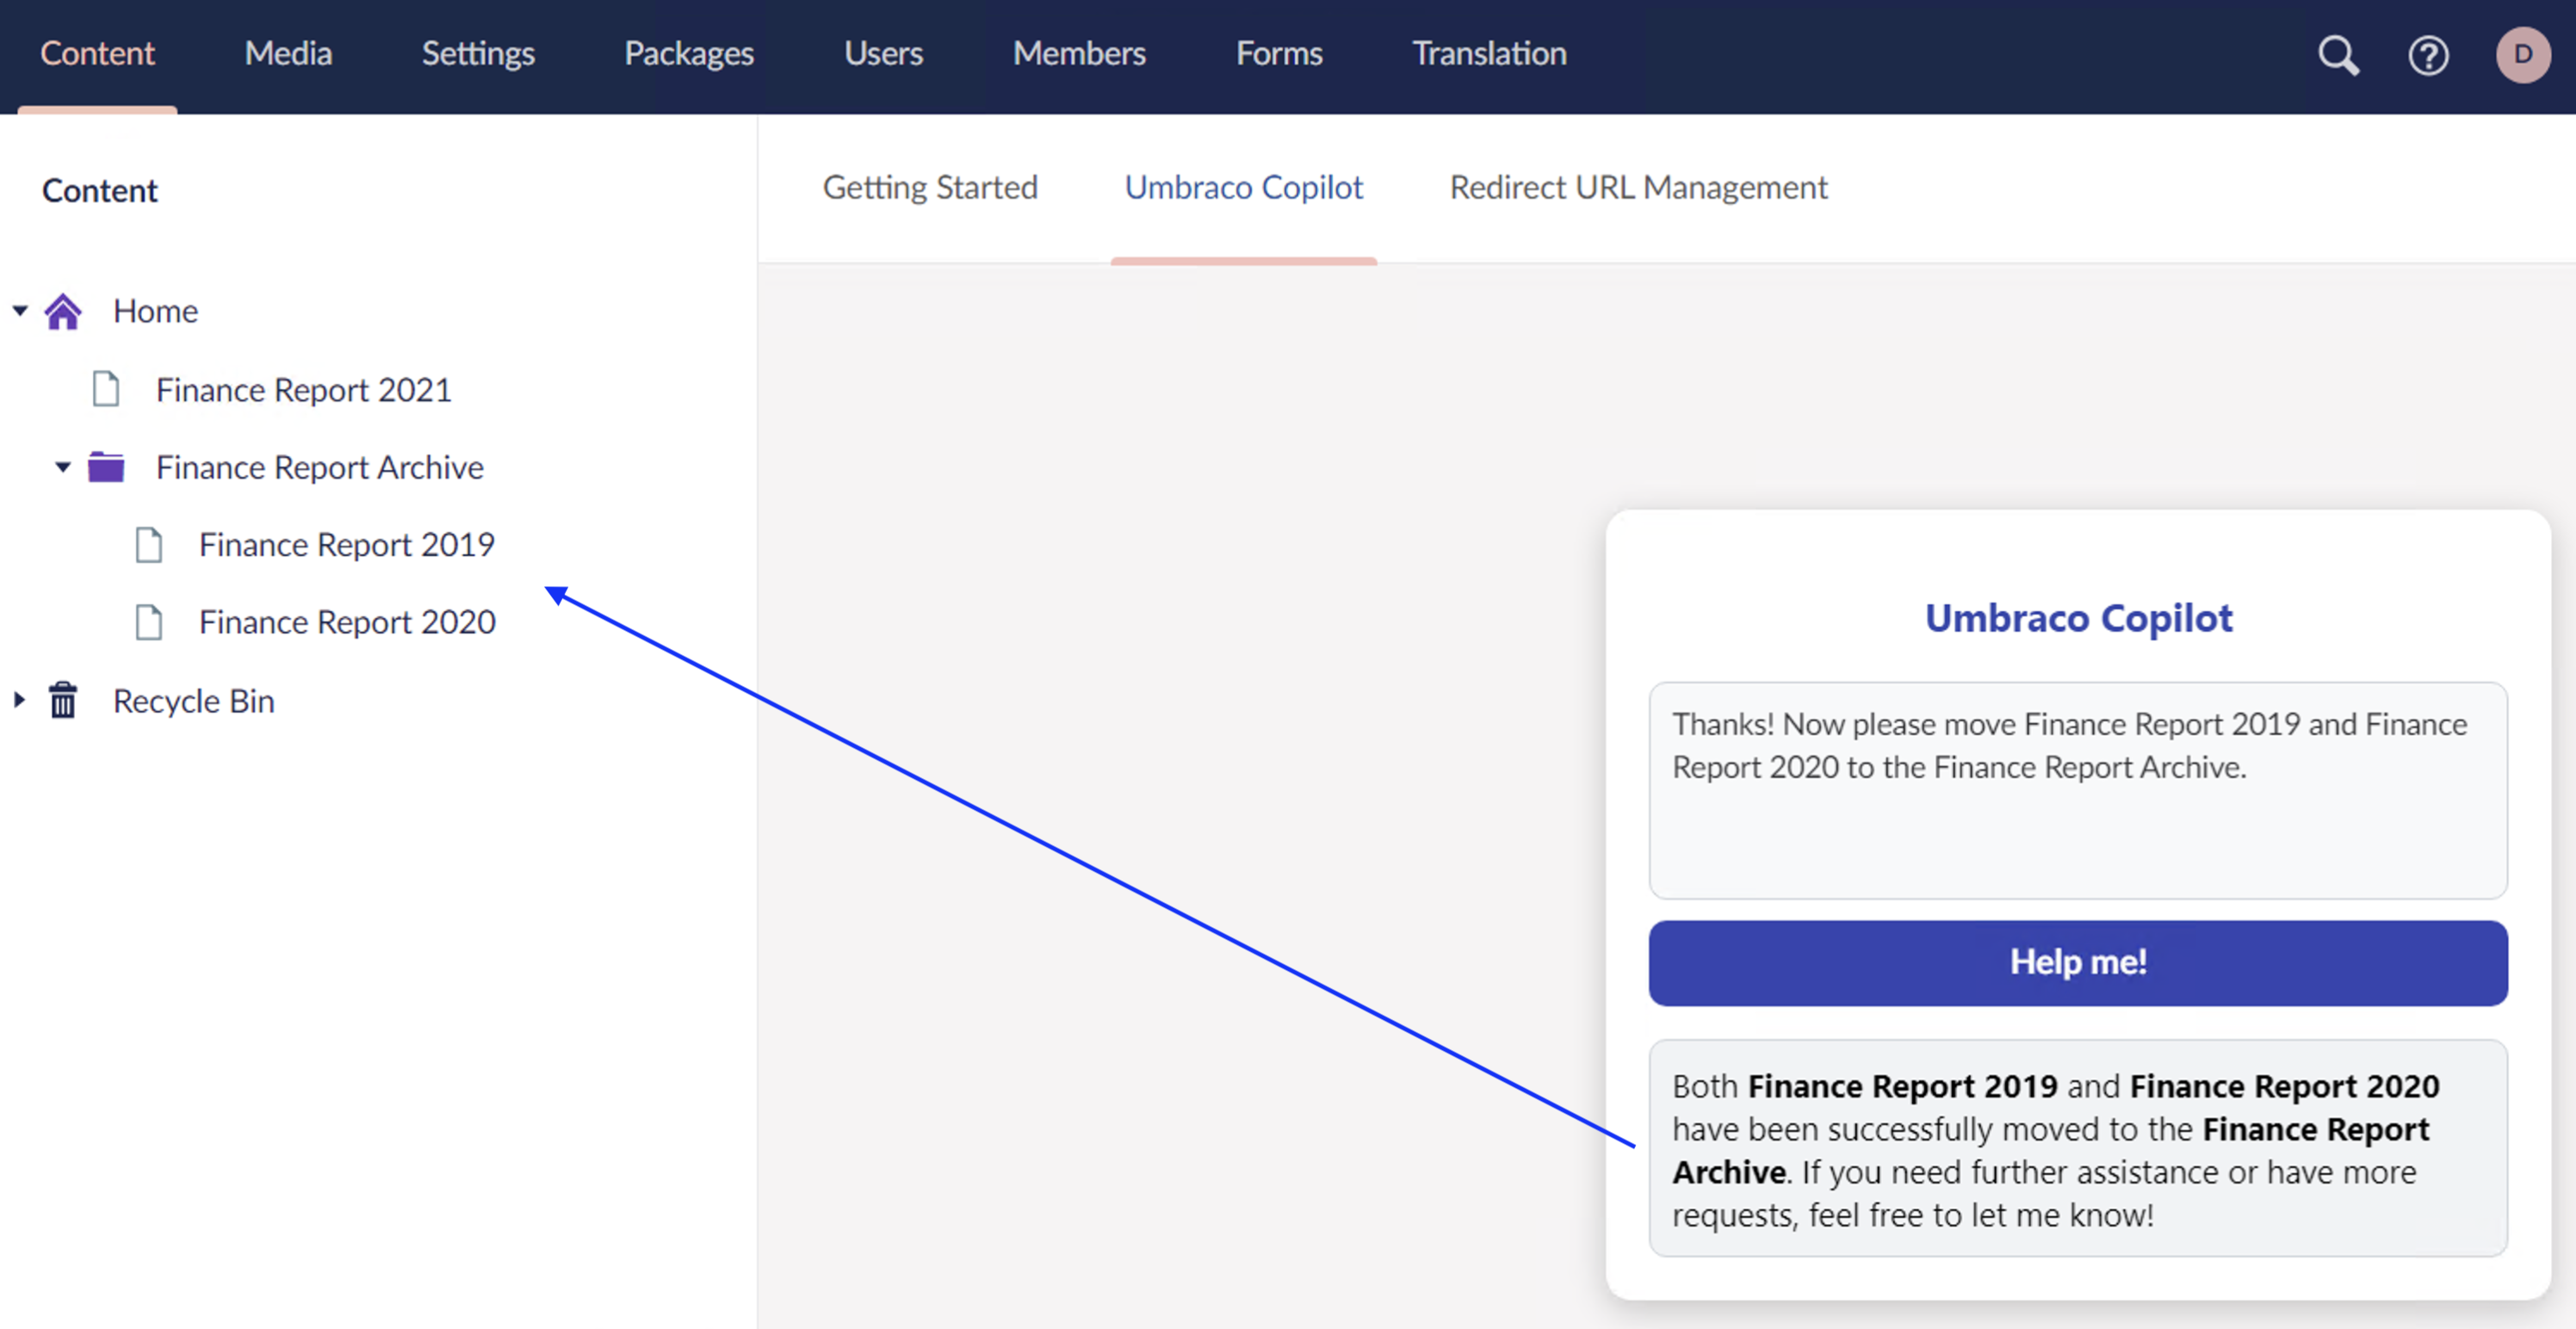
Task: Click the Recycle Bin trash icon
Action: coord(63,700)
